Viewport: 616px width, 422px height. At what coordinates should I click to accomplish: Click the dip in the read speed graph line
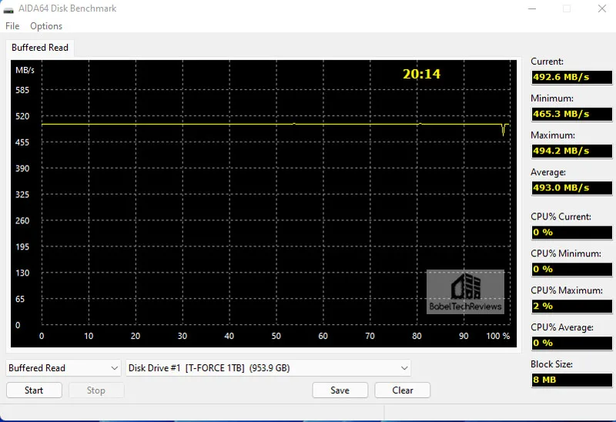(x=504, y=130)
